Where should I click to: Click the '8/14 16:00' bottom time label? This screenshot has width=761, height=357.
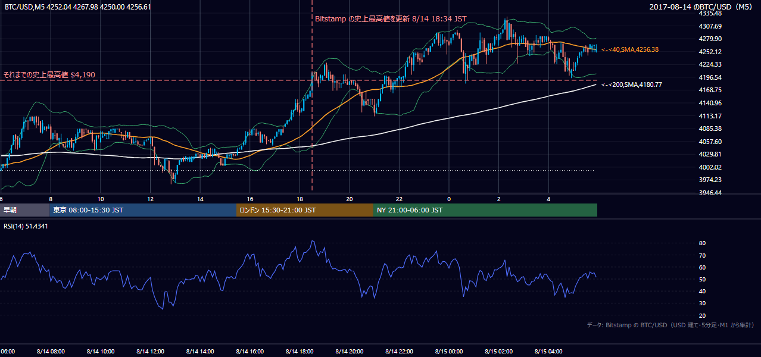click(x=250, y=352)
